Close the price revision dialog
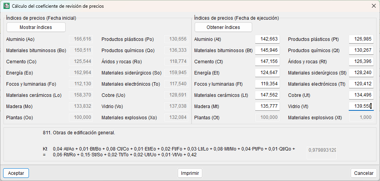The height and width of the screenshot is (181, 380). (373, 6)
